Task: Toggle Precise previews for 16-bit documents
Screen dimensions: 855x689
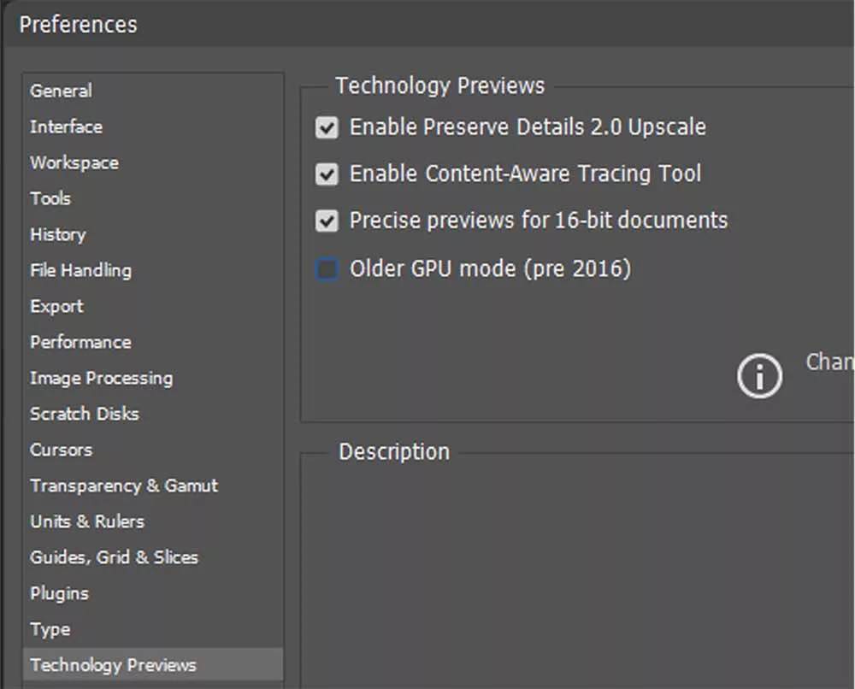Action: click(x=327, y=221)
